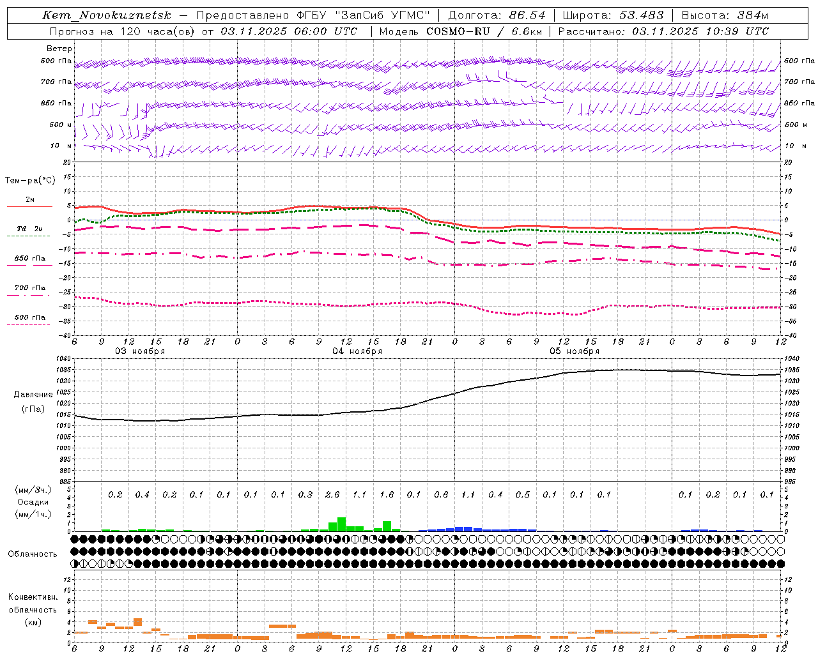Click 'Рассчитано: 03.11.2025 10:39 UTC' text
This screenshot has height=654, width=818.
coord(663,31)
